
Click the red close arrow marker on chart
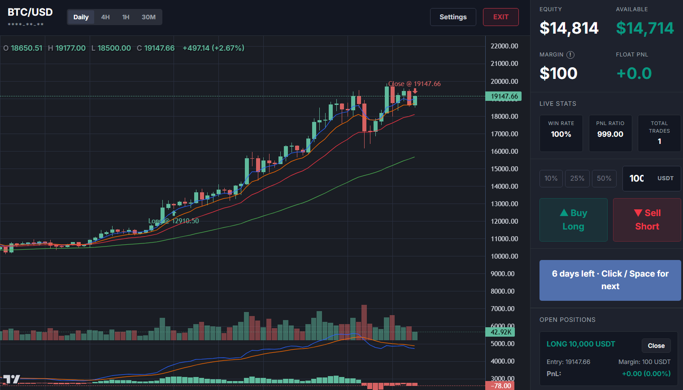tap(415, 91)
